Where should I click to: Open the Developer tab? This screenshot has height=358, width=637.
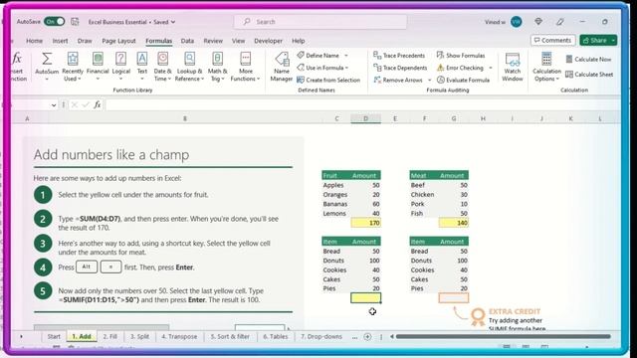click(268, 41)
